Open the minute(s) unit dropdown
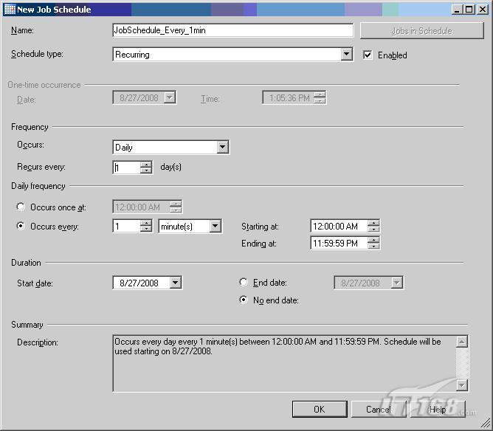The height and width of the screenshot is (431, 493). [216, 227]
